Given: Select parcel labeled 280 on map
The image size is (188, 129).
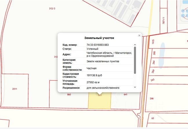Looking at the screenshot, I should point(154,53).
